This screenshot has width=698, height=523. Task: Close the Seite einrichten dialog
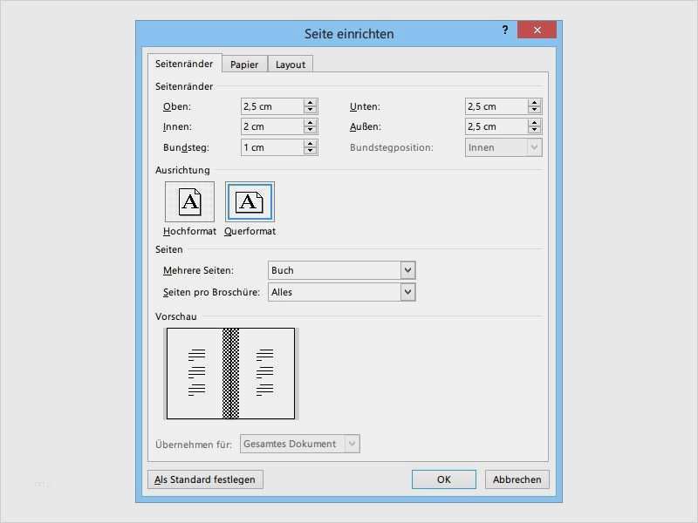(x=537, y=31)
